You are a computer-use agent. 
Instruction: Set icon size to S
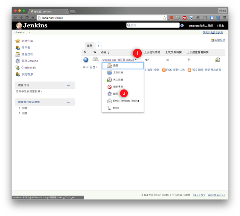coord(91,67)
